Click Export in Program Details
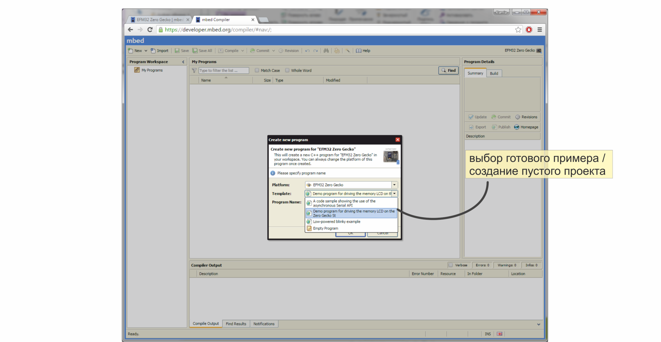The height and width of the screenshot is (342, 661). [x=478, y=127]
